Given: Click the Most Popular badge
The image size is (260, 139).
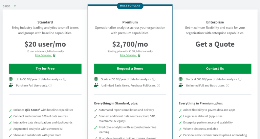Looking at the screenshot, I should 130,6.
